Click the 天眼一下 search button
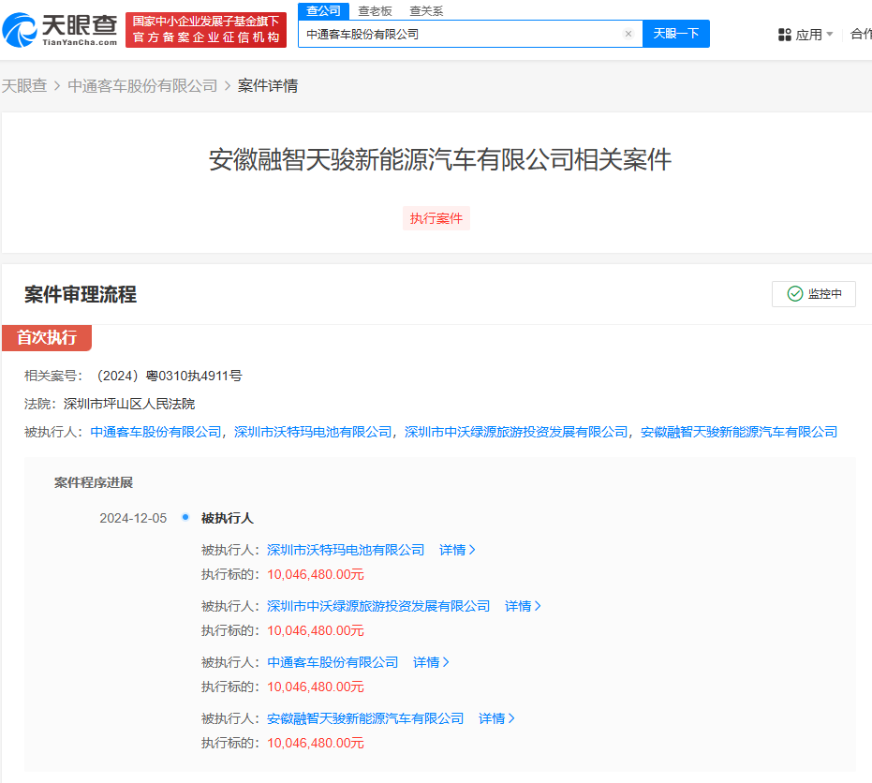Viewport: 872px width, 783px height. tap(675, 34)
